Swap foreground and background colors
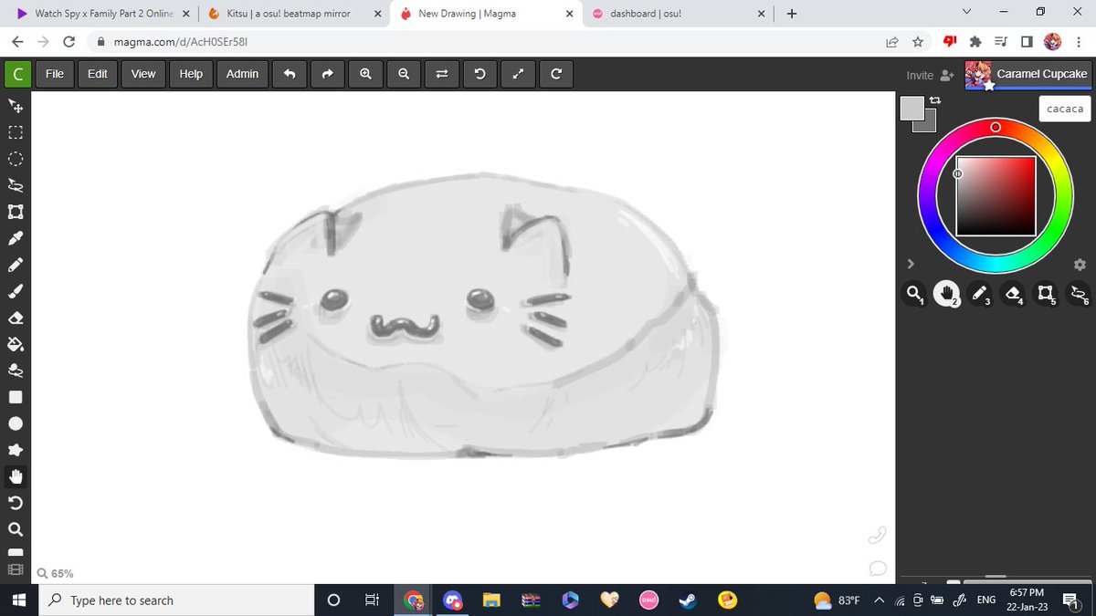Image resolution: width=1096 pixels, height=616 pixels. pyautogui.click(x=934, y=99)
